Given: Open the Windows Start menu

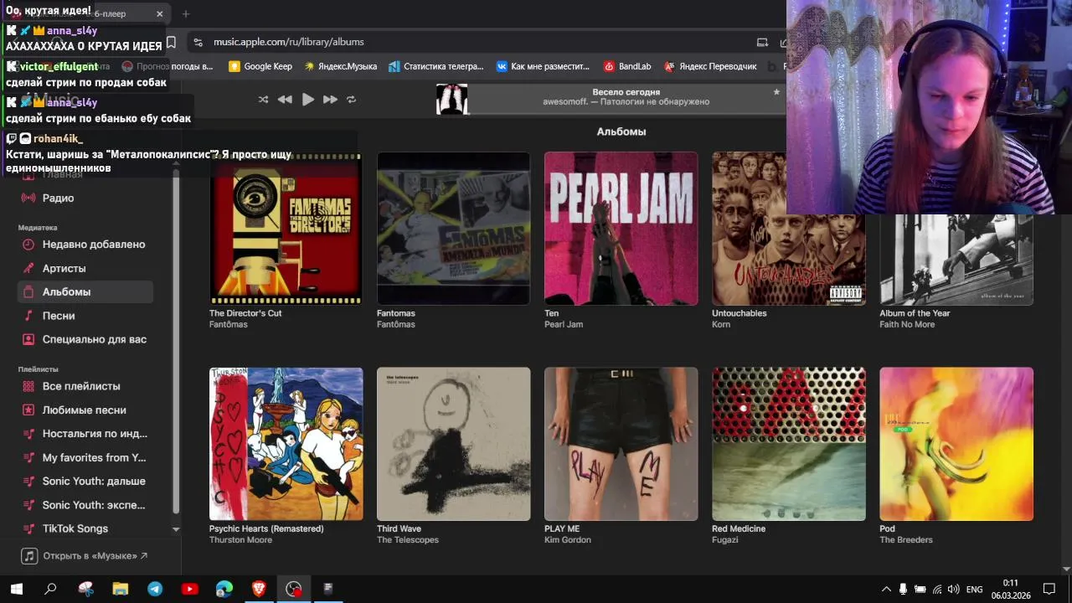Looking at the screenshot, I should click(x=16, y=589).
